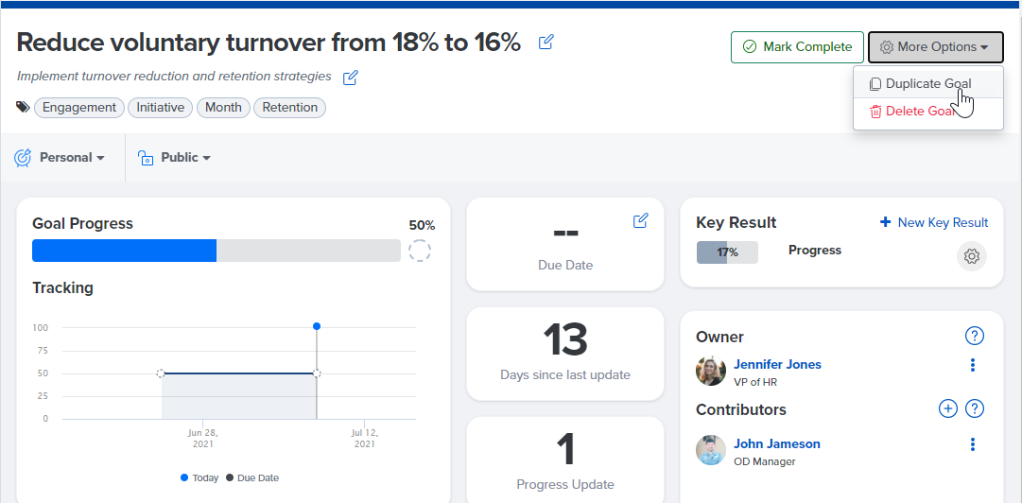The height and width of the screenshot is (503, 1022).
Task: Open Key Result settings gear
Action: [x=972, y=256]
